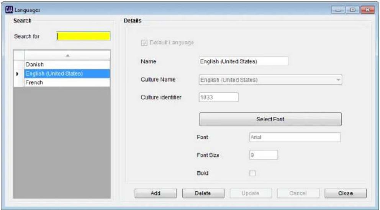Click the Close button at bottom
The image size is (380, 210).
[x=346, y=194]
